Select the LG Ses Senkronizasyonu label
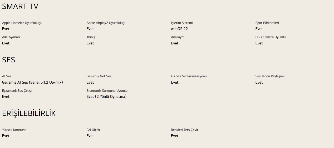This screenshot has width=334, height=148. 189,76
